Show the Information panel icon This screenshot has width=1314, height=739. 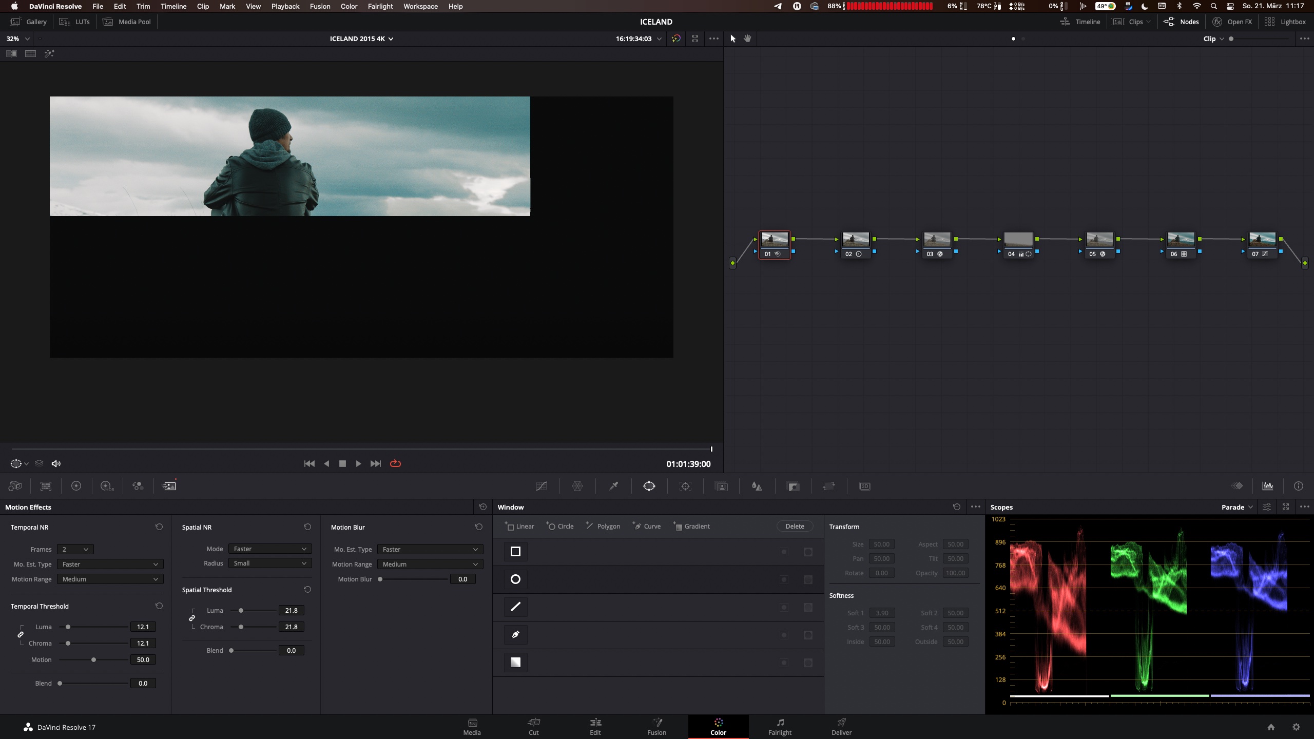pos(1299,486)
